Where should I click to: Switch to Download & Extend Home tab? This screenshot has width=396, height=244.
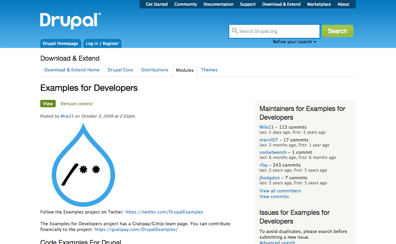[72, 70]
